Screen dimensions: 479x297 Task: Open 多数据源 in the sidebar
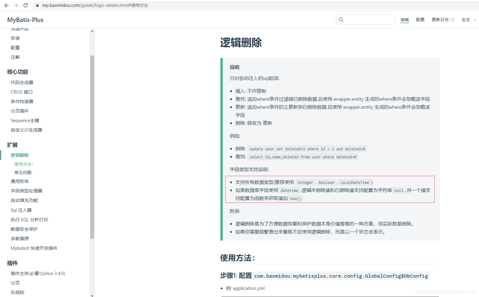tap(20, 238)
